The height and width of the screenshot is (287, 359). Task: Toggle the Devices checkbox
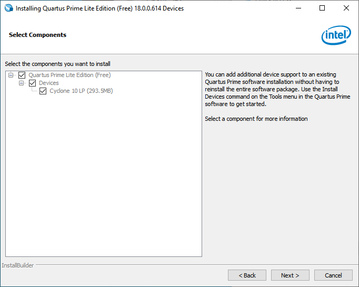(33, 83)
